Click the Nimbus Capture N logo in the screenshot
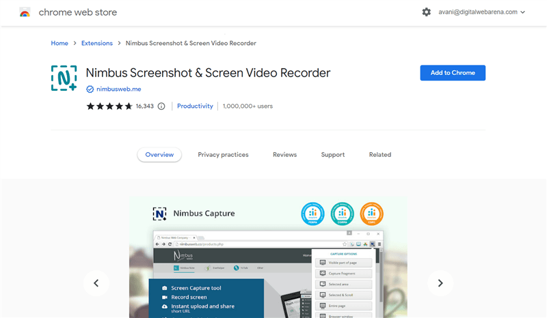This screenshot has width=547, height=318. coord(159,214)
